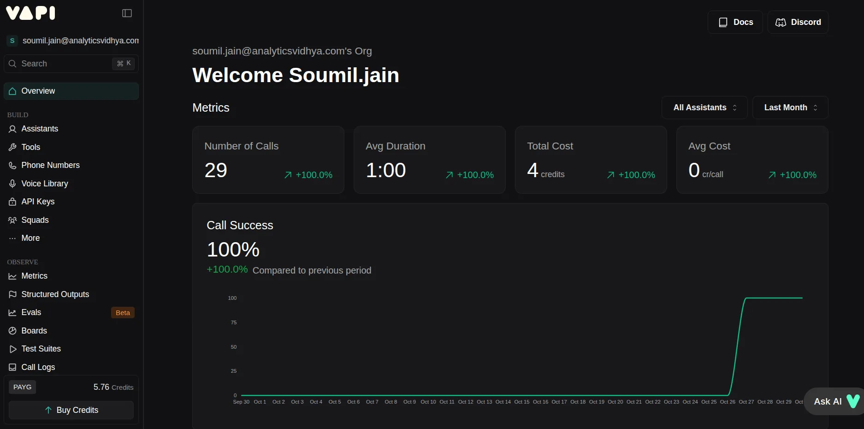Open the Phone Numbers section

pos(50,165)
